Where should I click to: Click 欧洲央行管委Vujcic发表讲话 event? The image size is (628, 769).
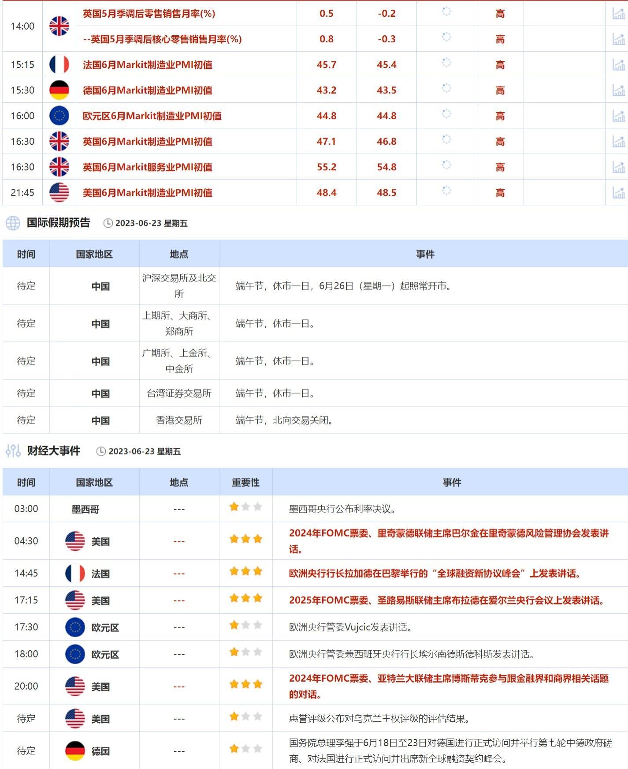click(x=351, y=627)
